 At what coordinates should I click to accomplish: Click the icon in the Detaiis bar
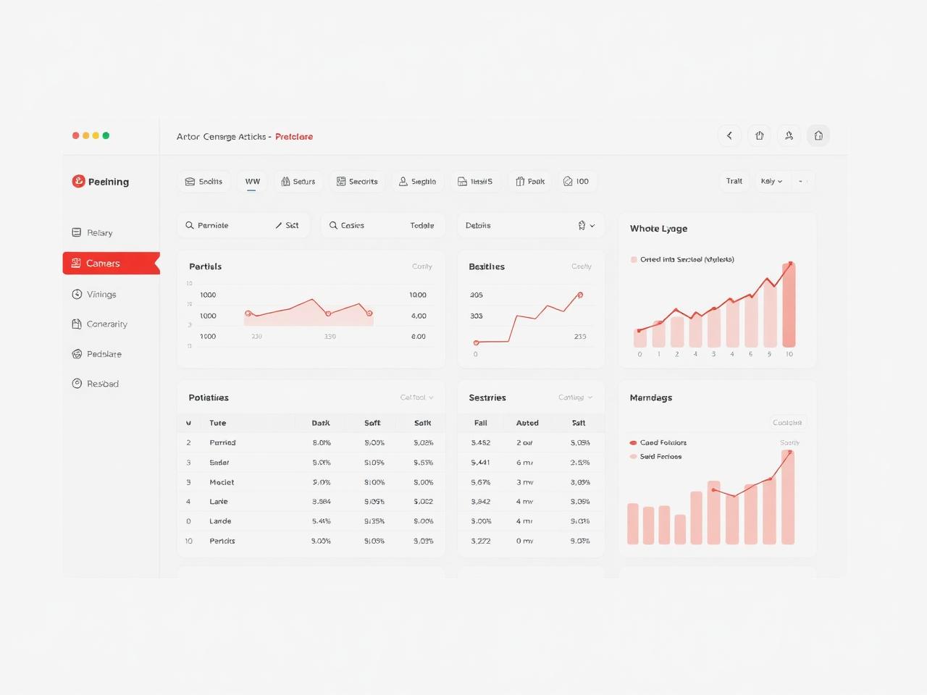pos(582,225)
